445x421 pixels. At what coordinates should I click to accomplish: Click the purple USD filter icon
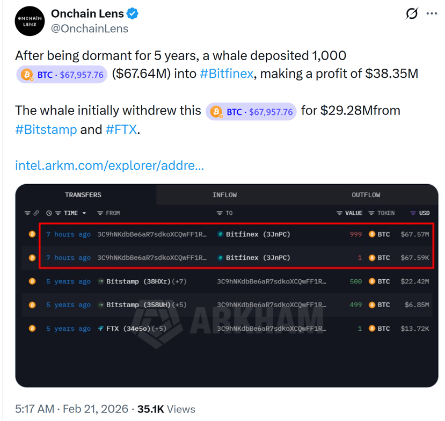pos(413,213)
